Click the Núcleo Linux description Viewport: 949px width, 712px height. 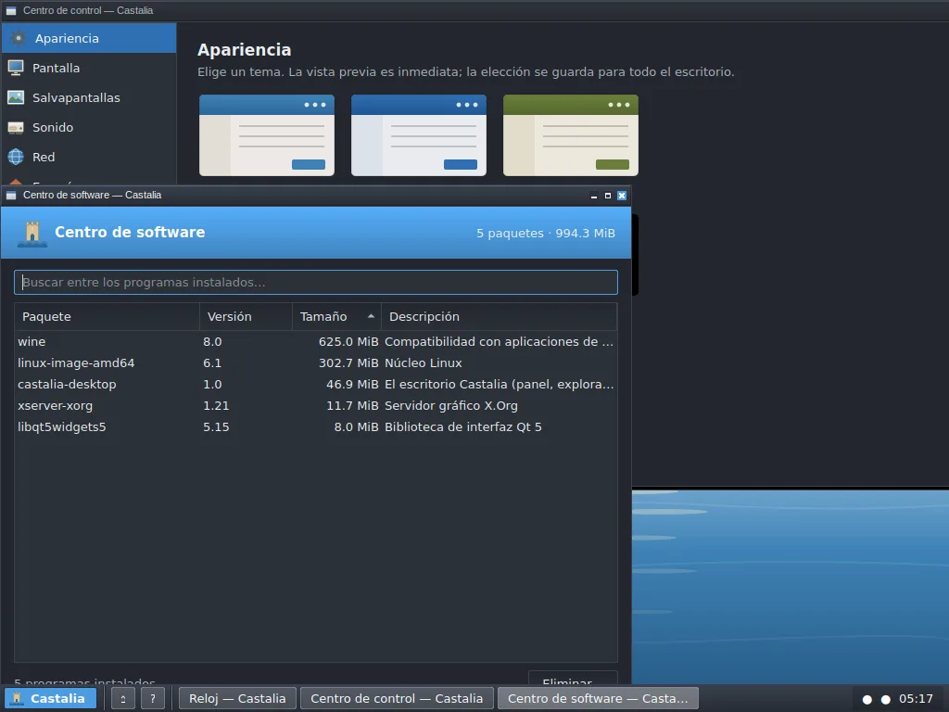pos(423,362)
